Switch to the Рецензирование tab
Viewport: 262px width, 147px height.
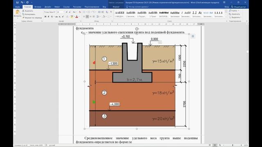(92, 7)
